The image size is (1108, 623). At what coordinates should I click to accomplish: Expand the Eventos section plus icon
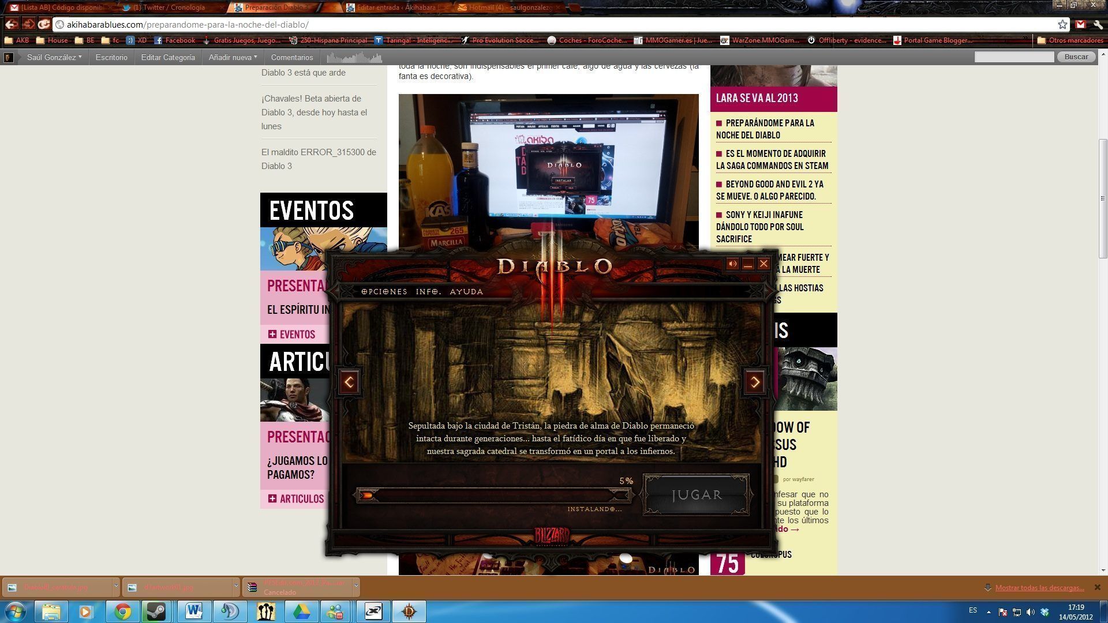(x=272, y=334)
